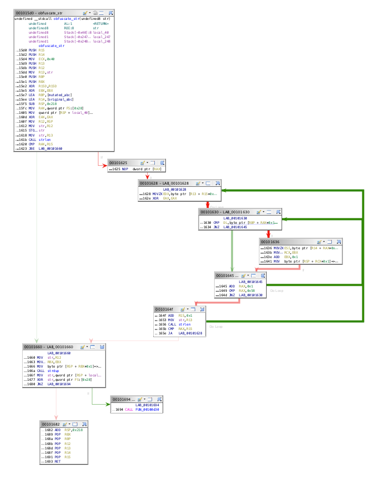385x487 pixels.
Task: Click the 'JBE LAB_00101660' instruction
Action: pyautogui.click(x=39, y=149)
